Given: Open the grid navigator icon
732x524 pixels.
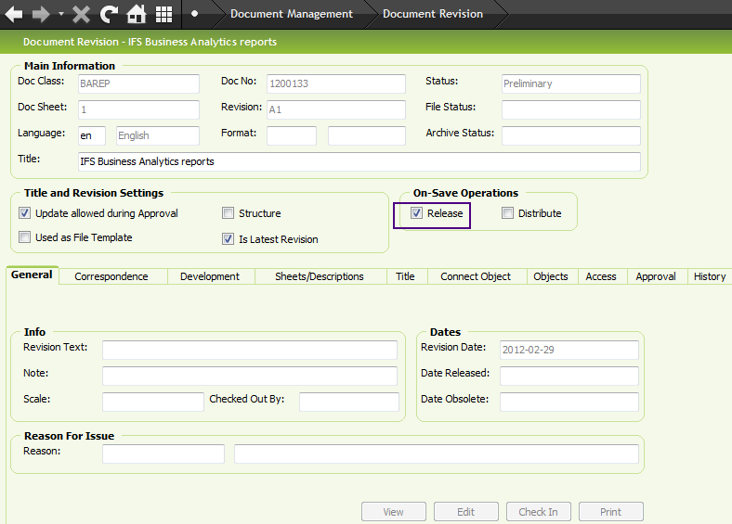Looking at the screenshot, I should pos(163,14).
